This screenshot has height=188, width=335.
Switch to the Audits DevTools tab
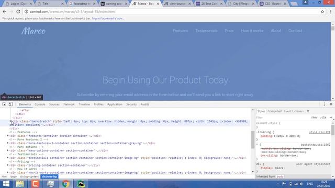(144, 104)
